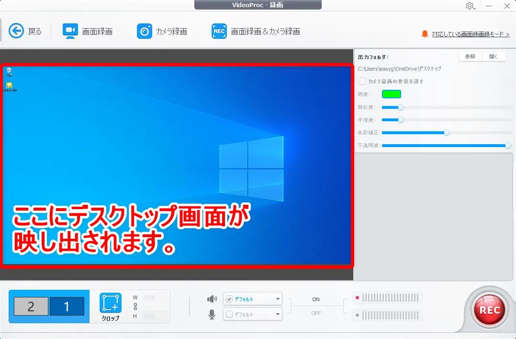Click the desktop preview area

[x=177, y=166]
